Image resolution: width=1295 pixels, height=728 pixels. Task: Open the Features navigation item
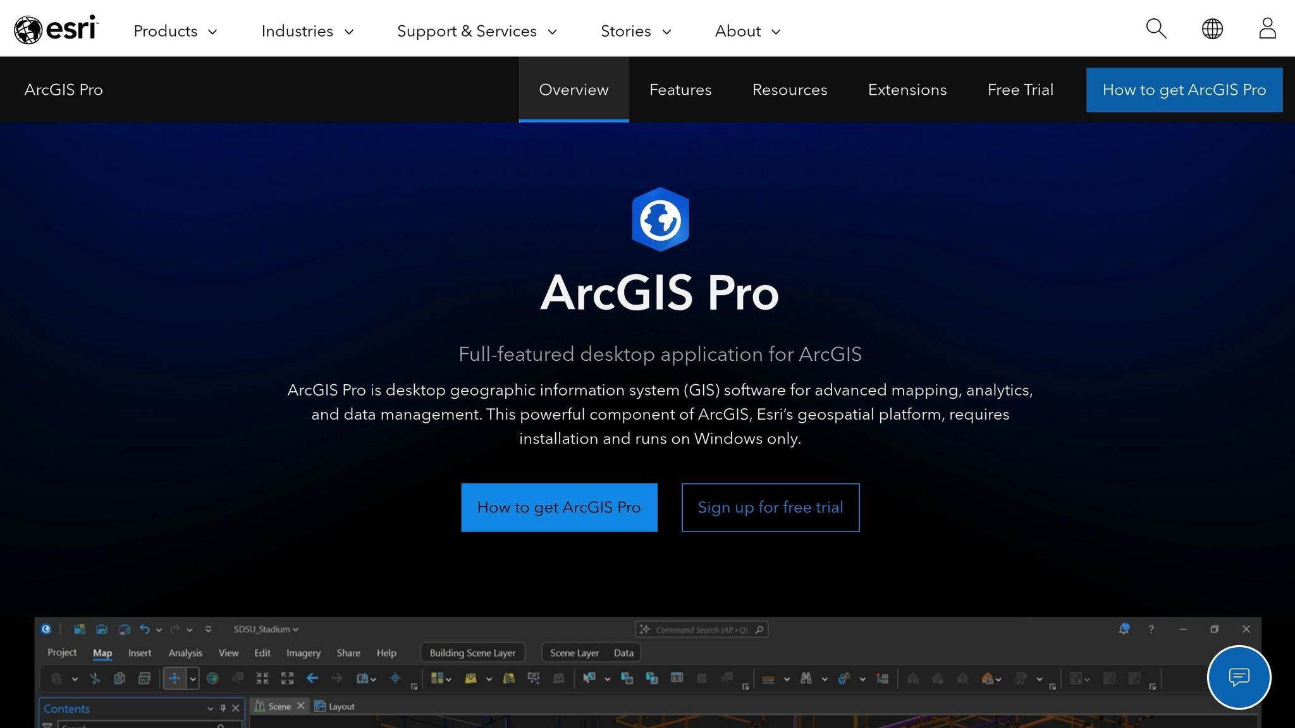680,90
